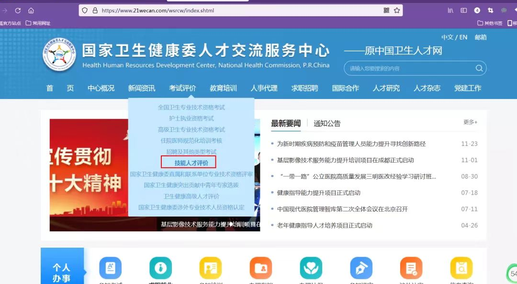Open the shield tracking protection icon
Viewport: 517px width, 284px height.
coord(85,11)
